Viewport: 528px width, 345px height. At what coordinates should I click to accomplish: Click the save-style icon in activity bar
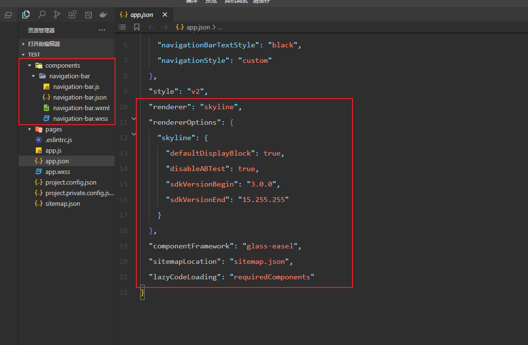pyautogui.click(x=88, y=15)
